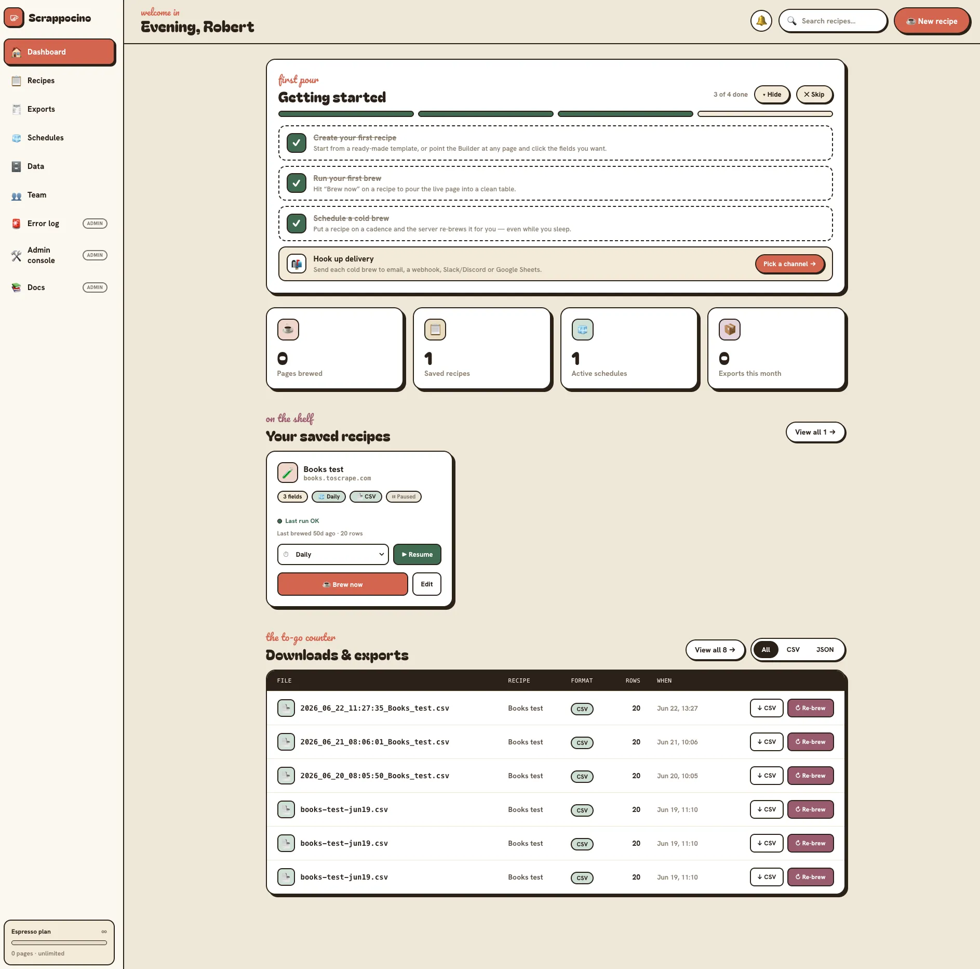Open the Dashboard sidebar item
The image size is (980, 969).
(59, 52)
